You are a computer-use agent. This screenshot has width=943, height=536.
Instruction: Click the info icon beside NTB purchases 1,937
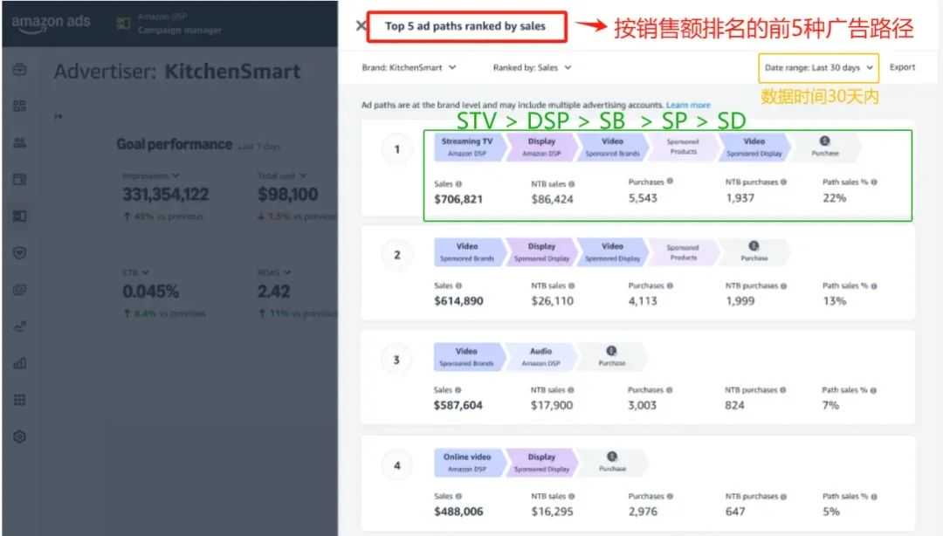coord(784,182)
